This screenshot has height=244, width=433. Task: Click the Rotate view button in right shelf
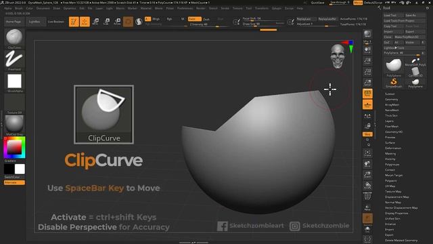click(367, 186)
